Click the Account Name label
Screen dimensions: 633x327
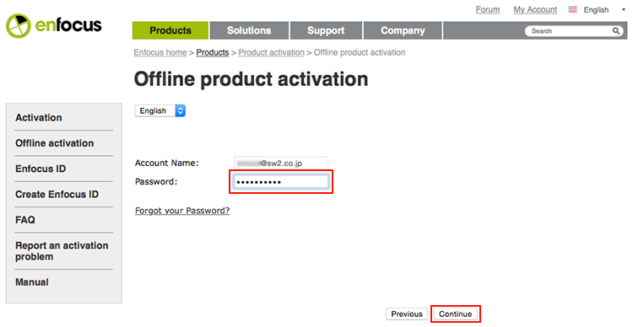167,163
